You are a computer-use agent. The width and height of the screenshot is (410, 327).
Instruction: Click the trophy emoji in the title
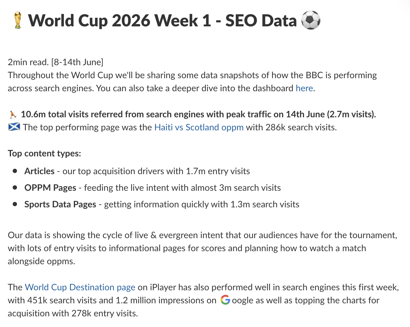18,20
